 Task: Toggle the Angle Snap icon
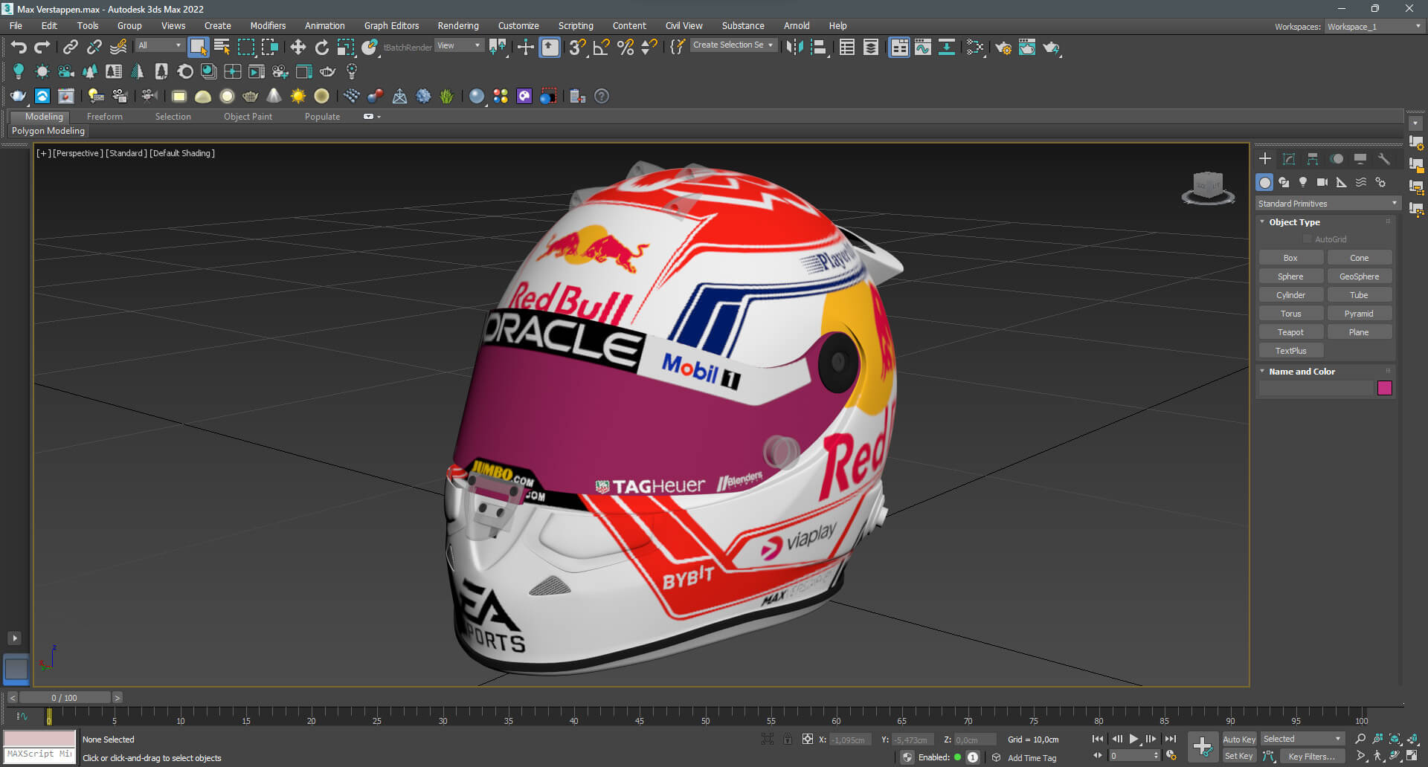point(601,48)
